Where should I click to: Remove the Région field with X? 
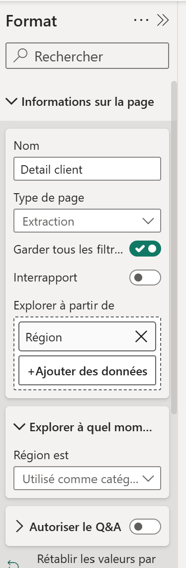coord(141,337)
